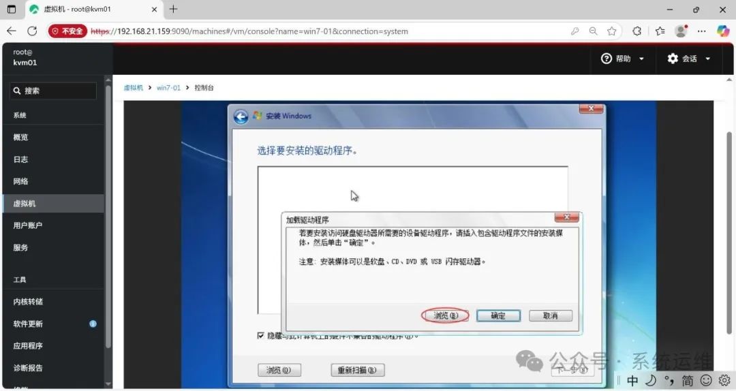Open the IME settings gear

click(724, 380)
